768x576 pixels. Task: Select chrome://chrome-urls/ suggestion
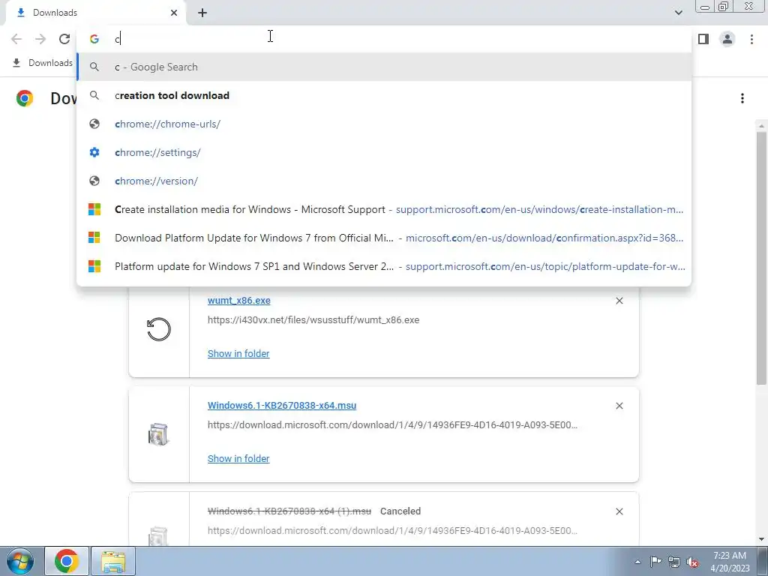384,124
